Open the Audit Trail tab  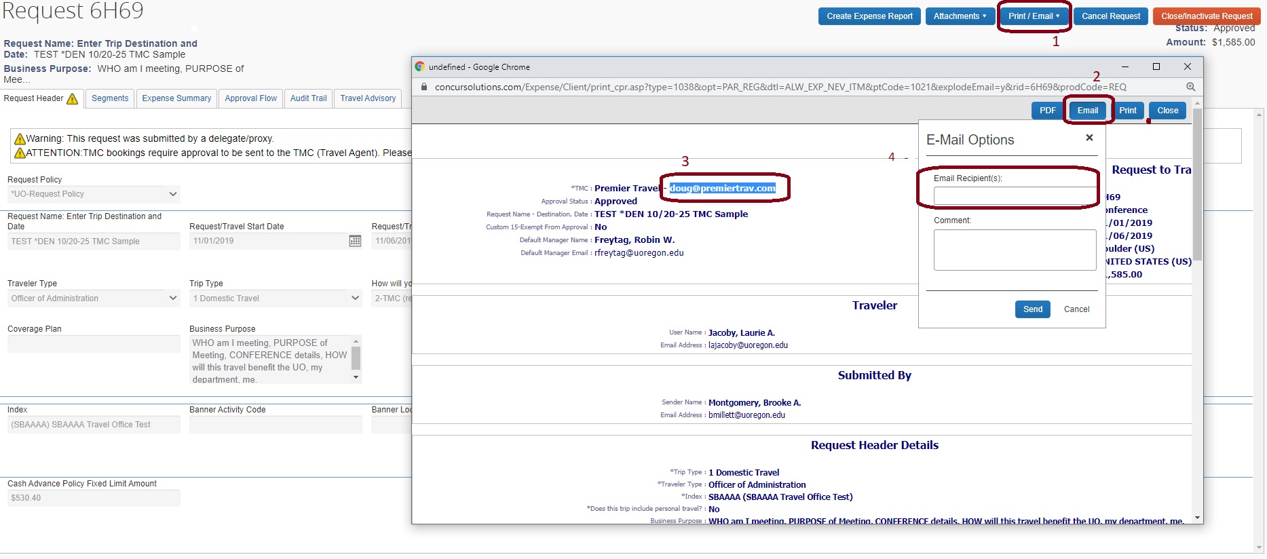[309, 98]
